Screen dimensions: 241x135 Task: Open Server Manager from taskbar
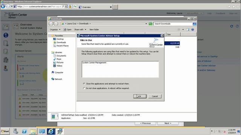[x=15, y=131]
